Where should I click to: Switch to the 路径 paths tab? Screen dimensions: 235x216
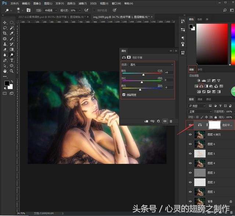(x=208, y=99)
